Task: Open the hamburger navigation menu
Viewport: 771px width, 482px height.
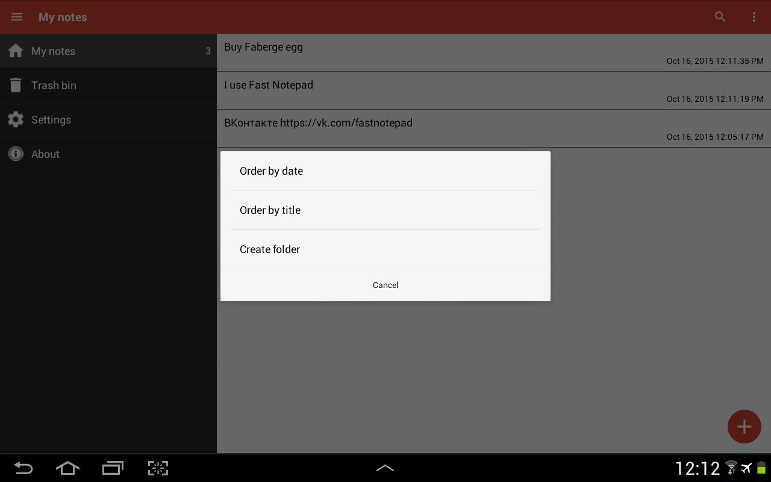Action: pos(17,17)
